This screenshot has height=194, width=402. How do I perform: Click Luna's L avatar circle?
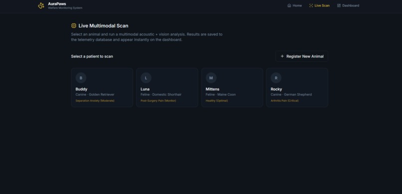pyautogui.click(x=146, y=78)
